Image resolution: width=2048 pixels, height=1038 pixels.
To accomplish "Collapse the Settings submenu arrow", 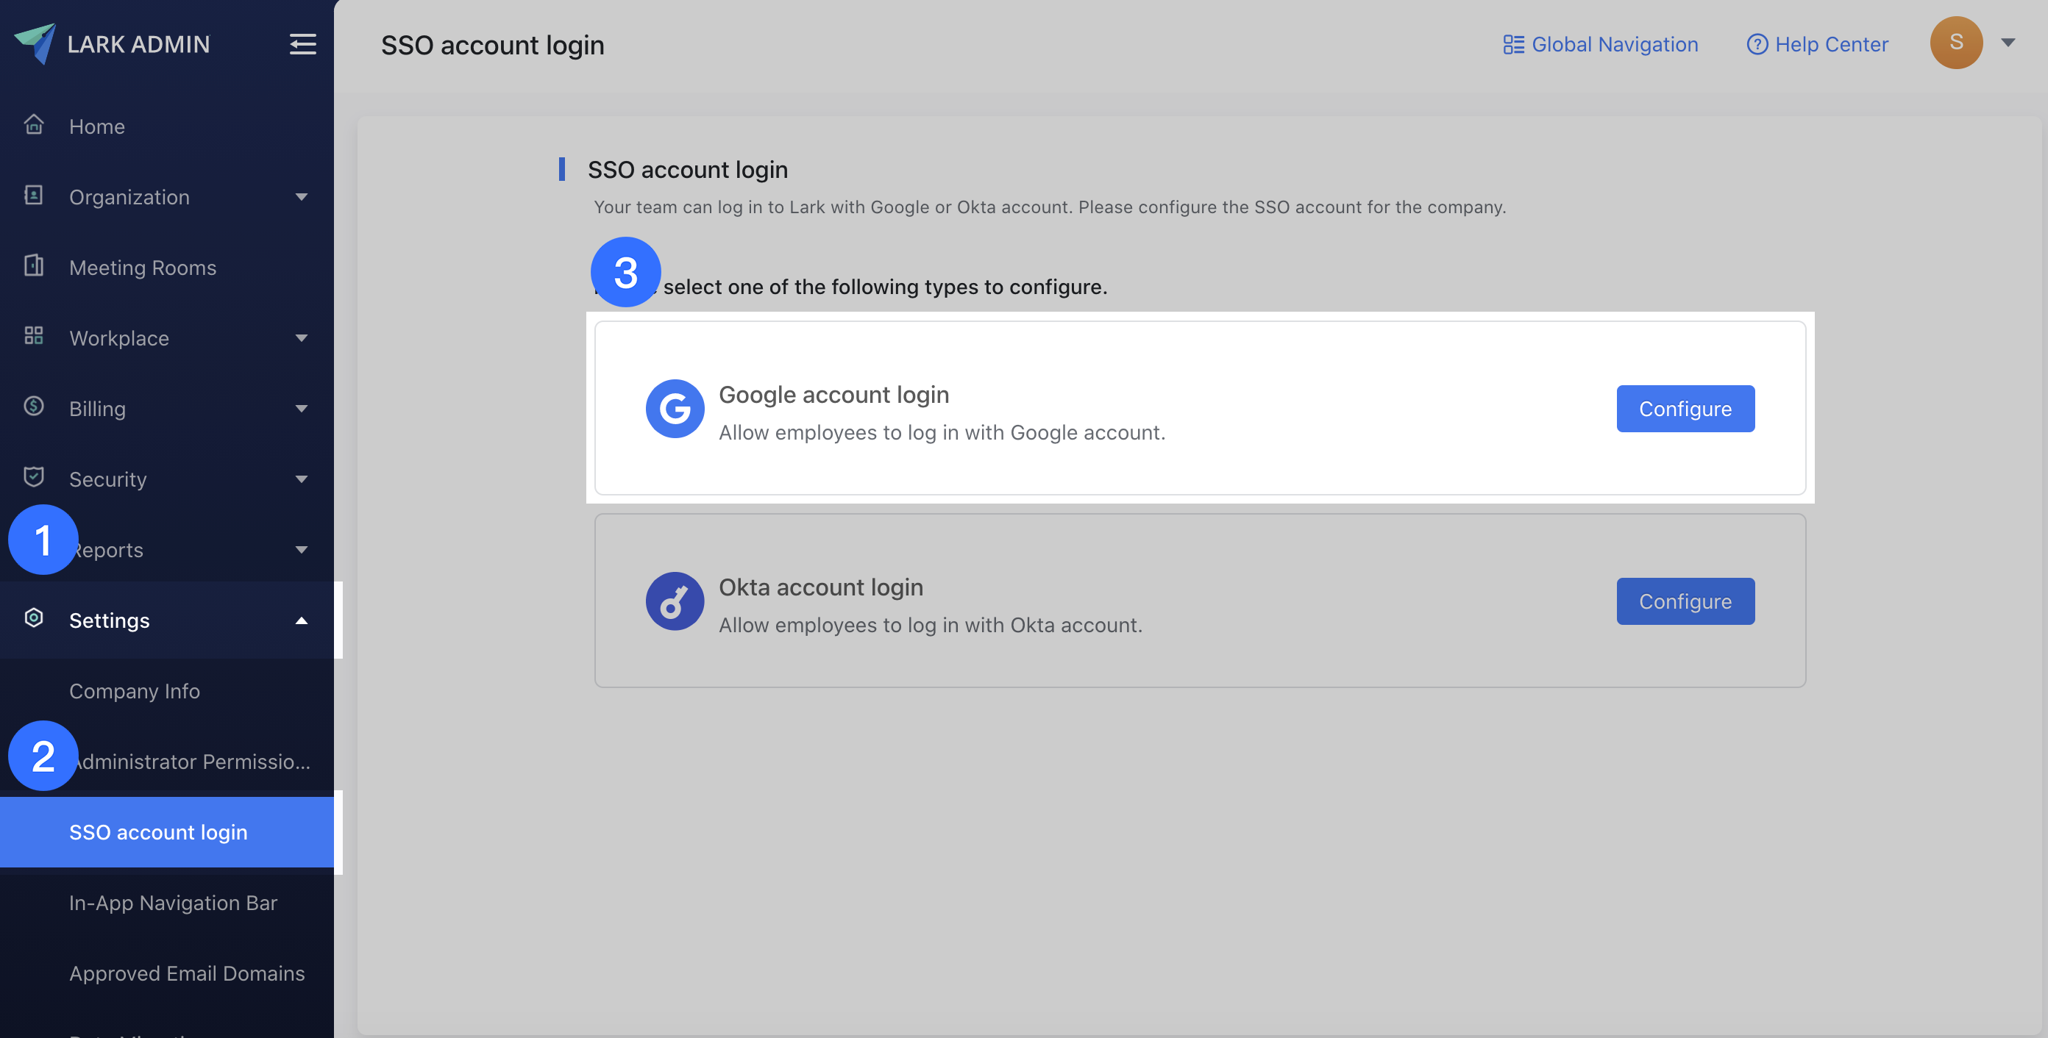I will pos(302,620).
